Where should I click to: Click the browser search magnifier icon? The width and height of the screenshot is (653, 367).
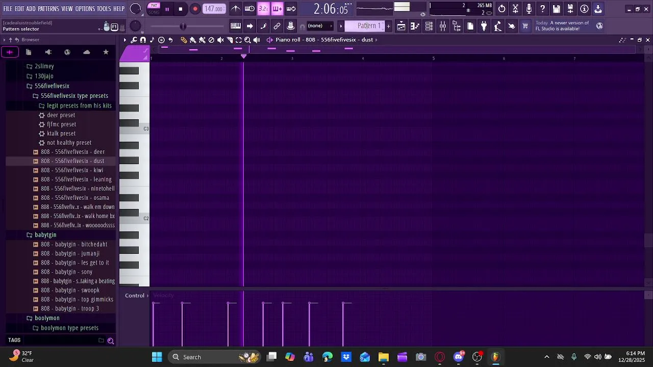(110, 340)
